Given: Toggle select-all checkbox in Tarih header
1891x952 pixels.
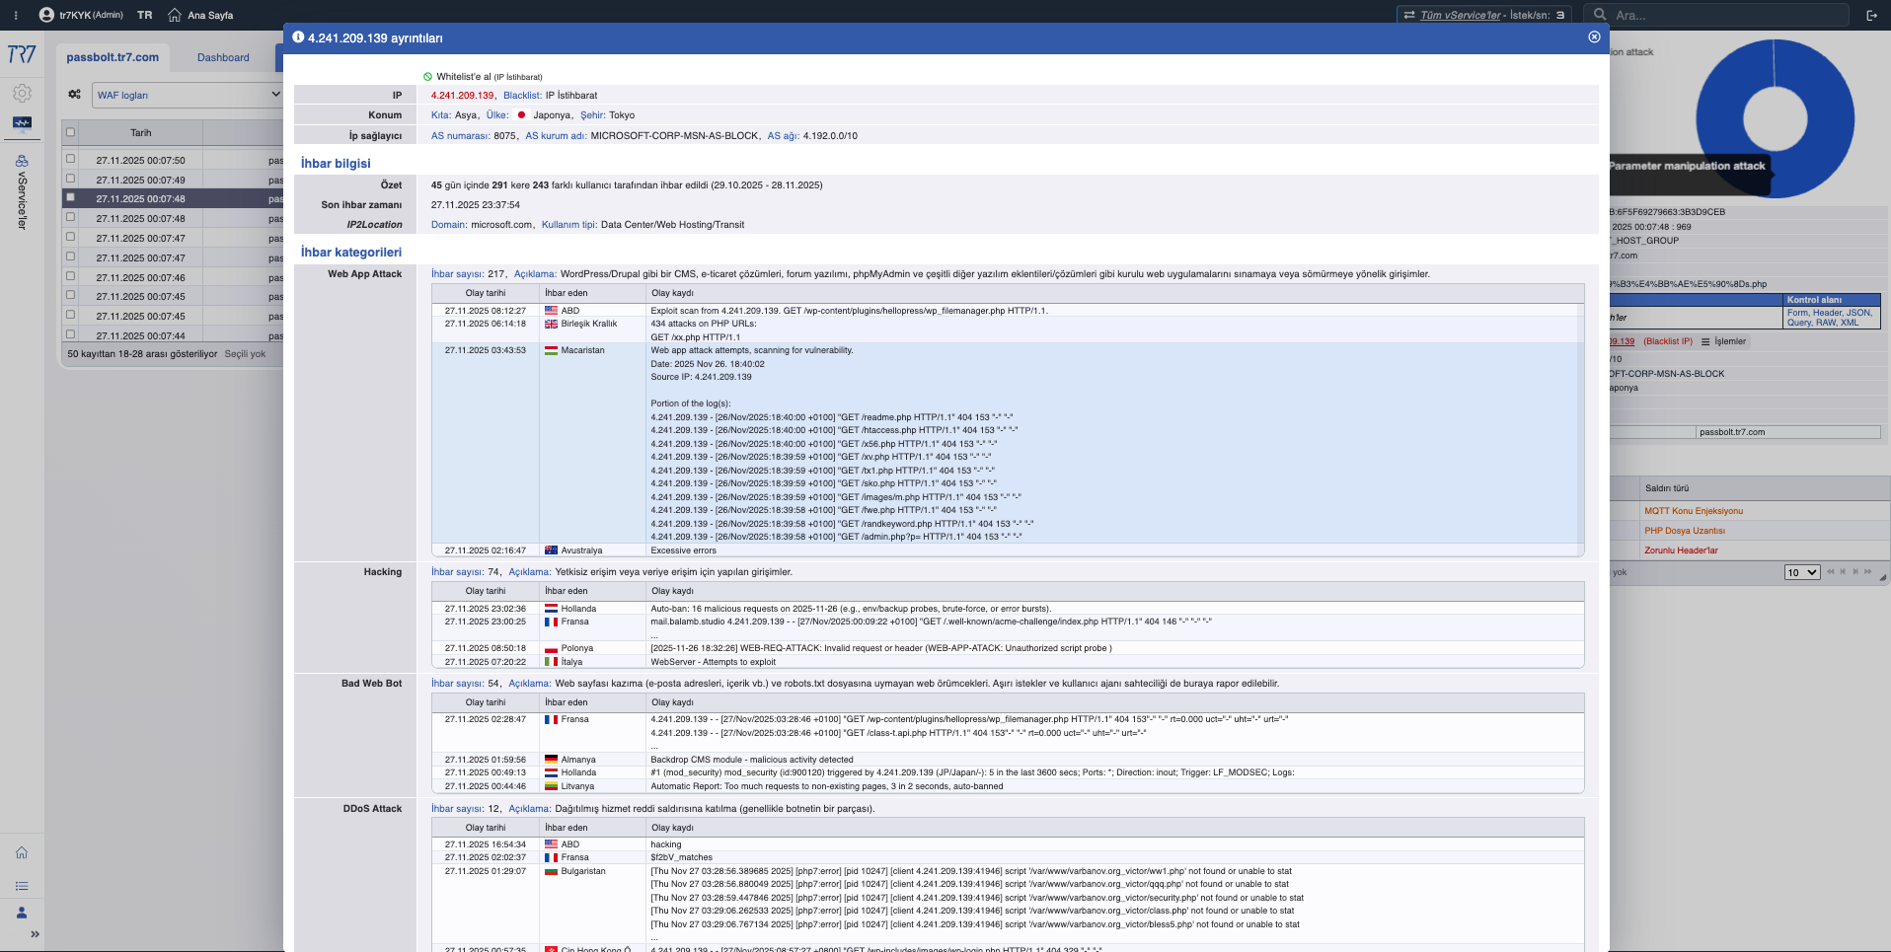Looking at the screenshot, I should click(70, 132).
